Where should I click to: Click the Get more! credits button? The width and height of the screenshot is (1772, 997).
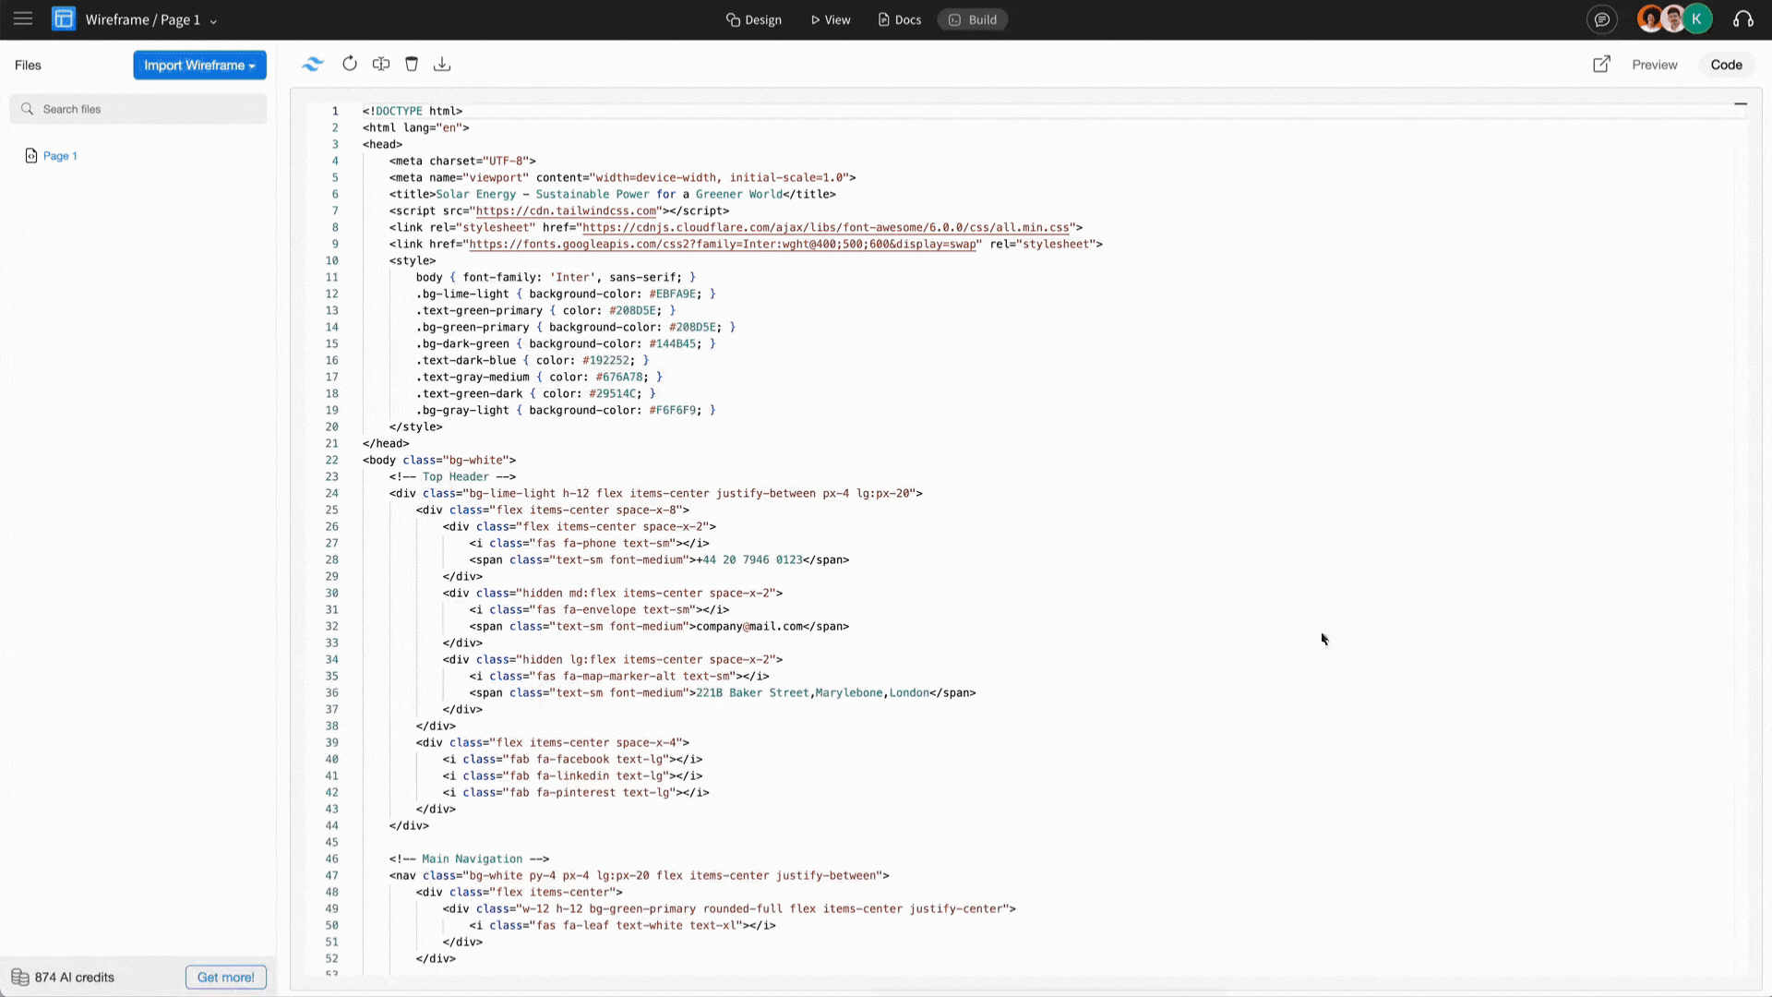pos(226,978)
